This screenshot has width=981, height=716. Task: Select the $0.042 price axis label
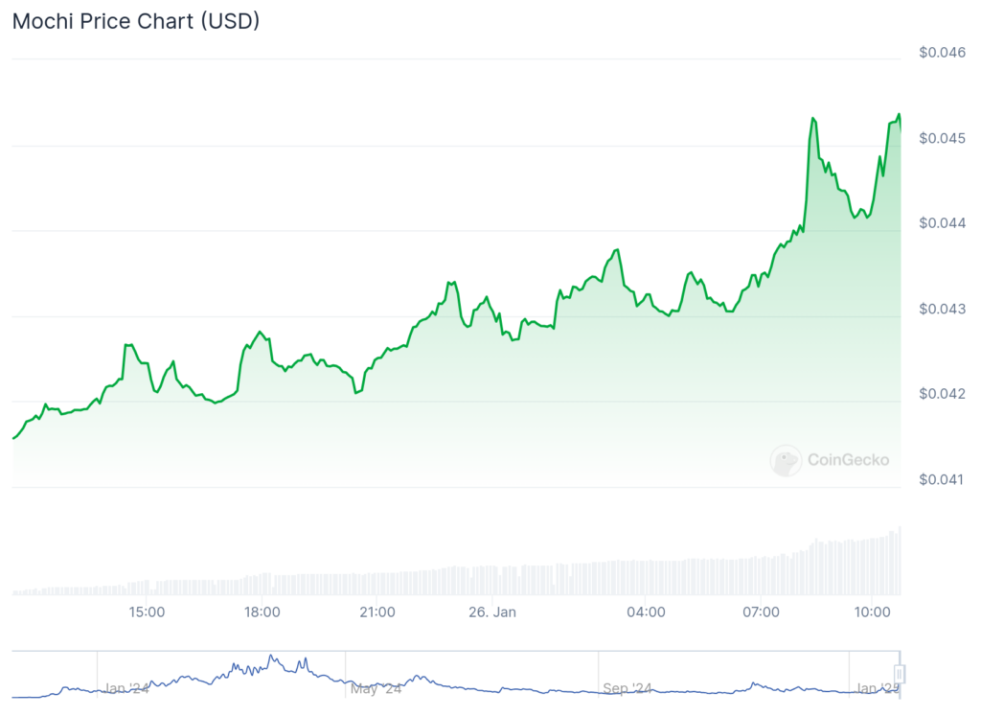[x=942, y=394]
